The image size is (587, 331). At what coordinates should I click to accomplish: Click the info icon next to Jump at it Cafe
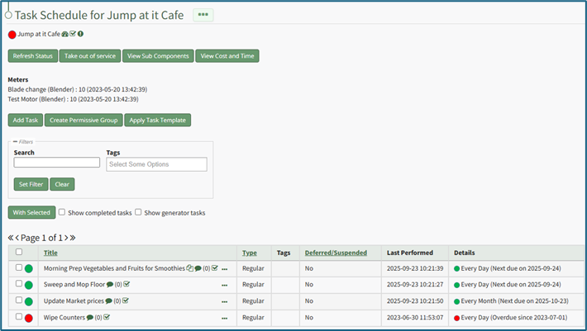click(x=81, y=34)
